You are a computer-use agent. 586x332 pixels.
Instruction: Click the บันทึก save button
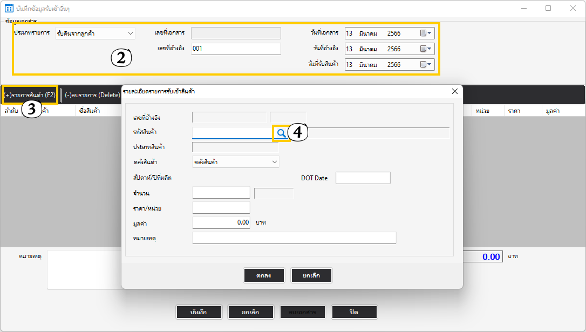[199, 312]
